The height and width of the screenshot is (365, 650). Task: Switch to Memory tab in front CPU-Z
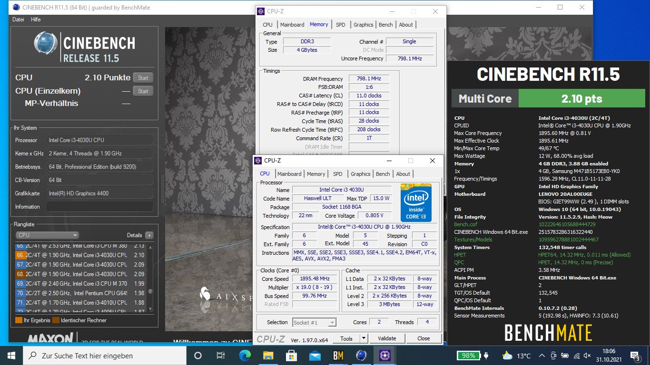coord(316,174)
